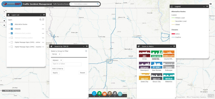This screenshot has width=215, height=99.
Task: Open Zoom to Metro brown toolbar icon
Action: [110, 93]
